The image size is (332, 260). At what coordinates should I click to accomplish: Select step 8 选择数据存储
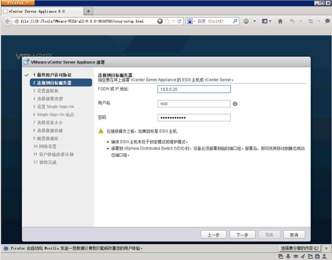pyautogui.click(x=48, y=130)
